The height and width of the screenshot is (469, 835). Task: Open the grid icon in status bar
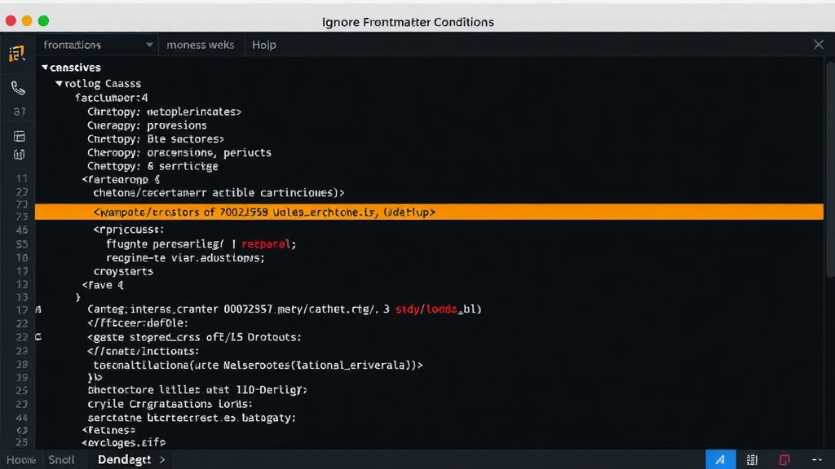(x=752, y=459)
